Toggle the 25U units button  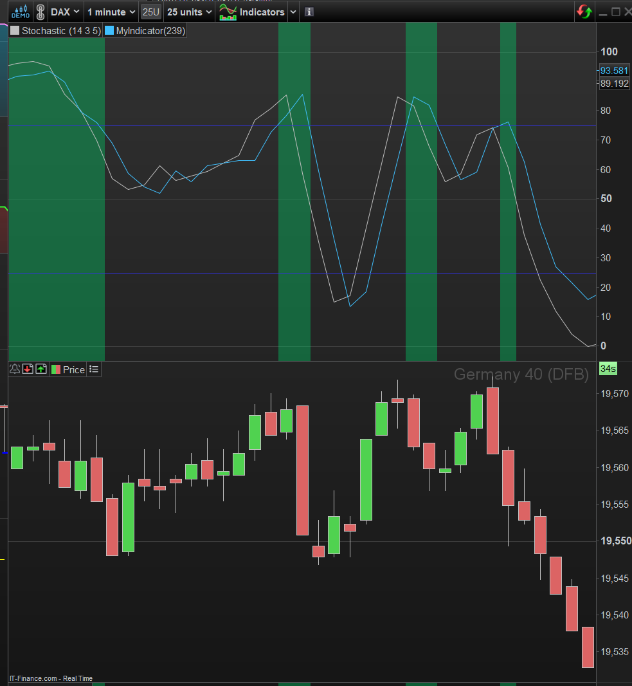(151, 12)
